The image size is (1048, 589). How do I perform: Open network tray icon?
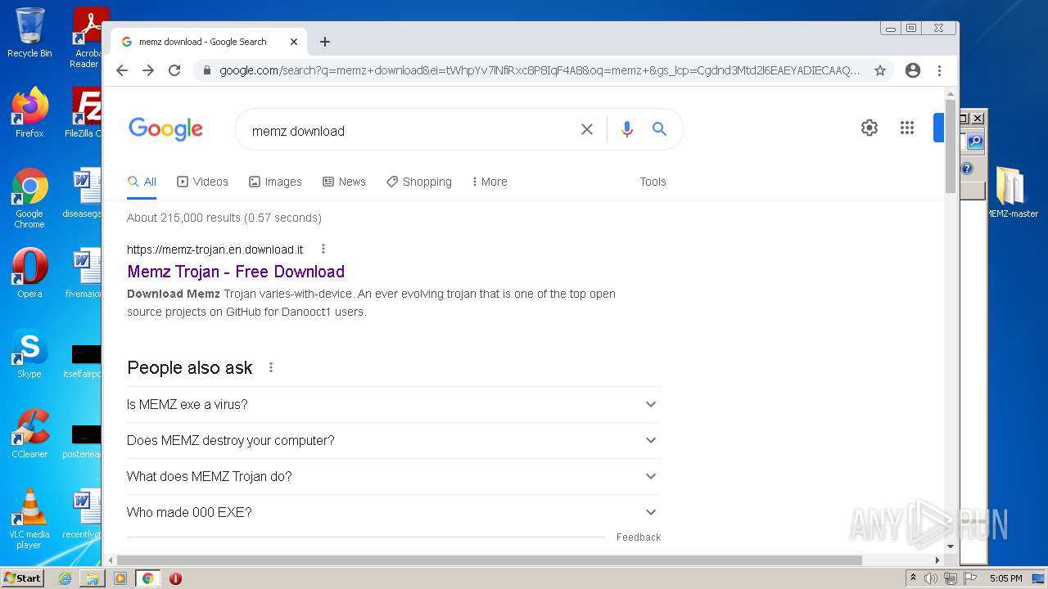951,578
